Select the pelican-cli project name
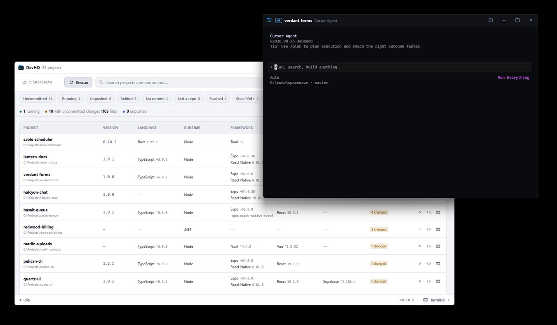 coord(33,261)
